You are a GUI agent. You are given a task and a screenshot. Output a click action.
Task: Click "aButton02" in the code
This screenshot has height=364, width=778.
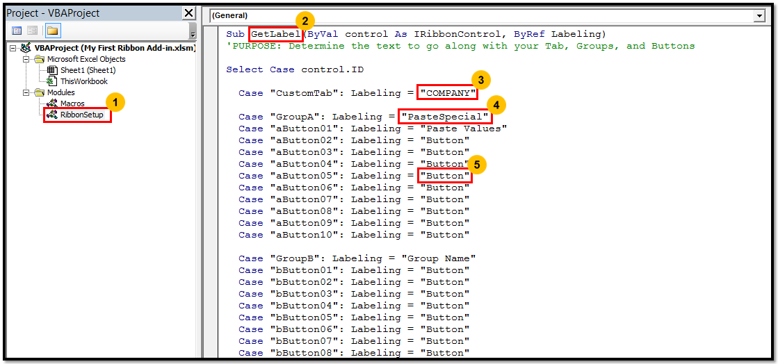(x=304, y=140)
